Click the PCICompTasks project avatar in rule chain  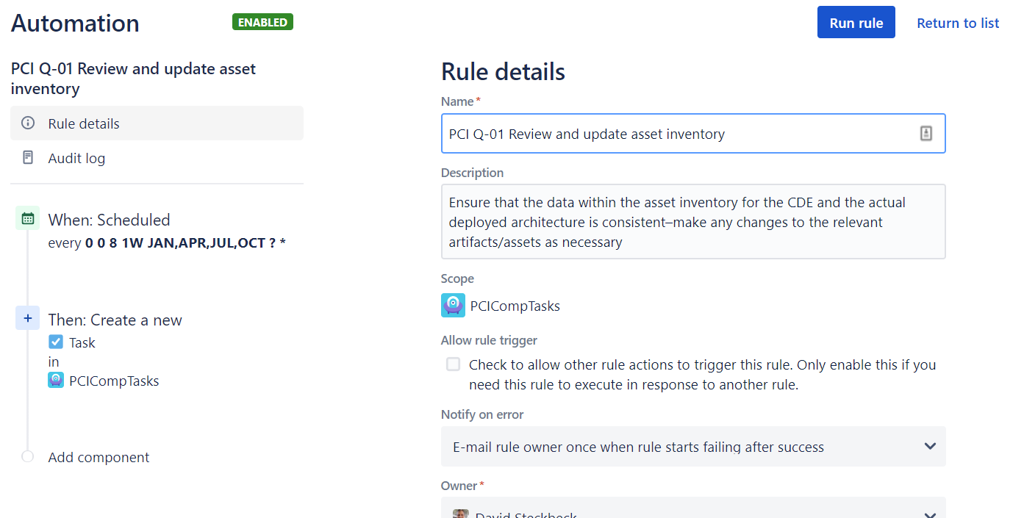tap(56, 380)
